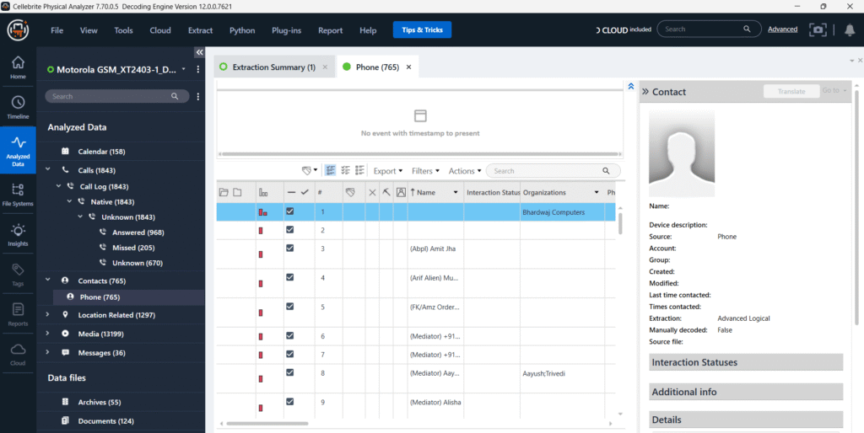
Task: Open the notifications bell
Action: pos(849,30)
